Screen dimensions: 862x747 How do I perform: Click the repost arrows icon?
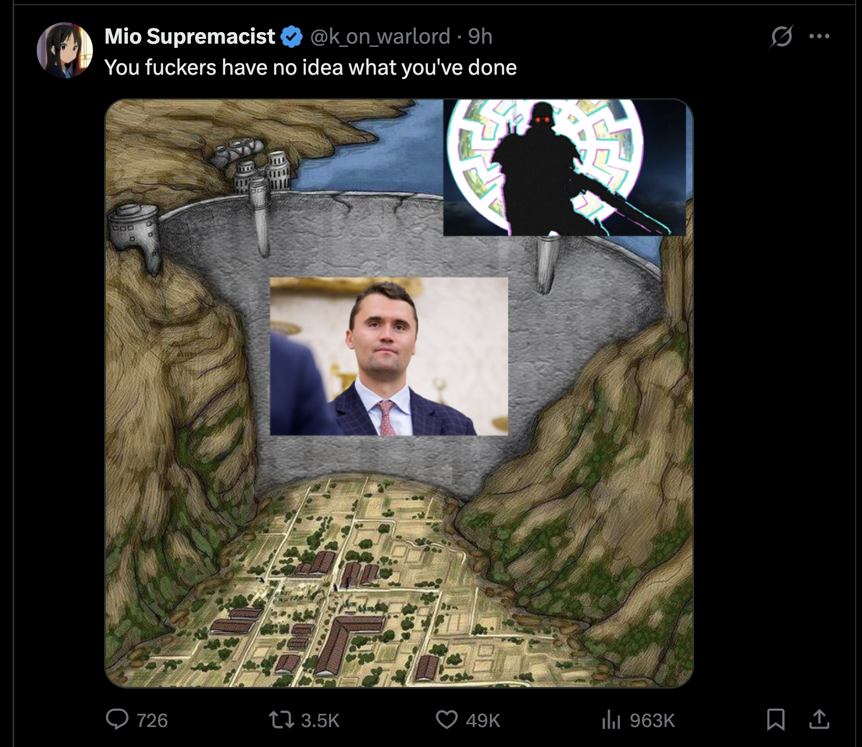282,720
